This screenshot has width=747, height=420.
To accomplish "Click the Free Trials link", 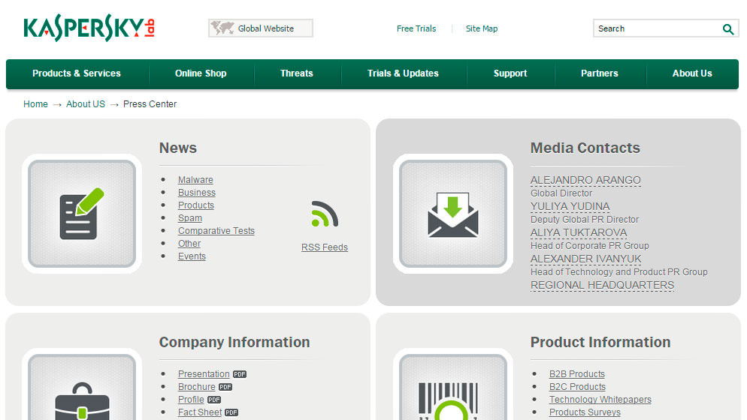I will [416, 28].
